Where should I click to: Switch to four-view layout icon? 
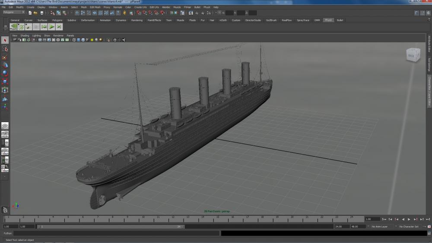[5, 135]
